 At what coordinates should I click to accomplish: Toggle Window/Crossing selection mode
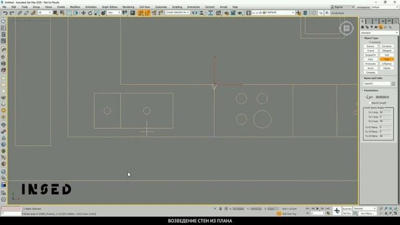coord(76,12)
